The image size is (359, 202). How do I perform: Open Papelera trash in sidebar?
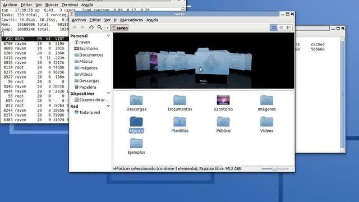[85, 87]
